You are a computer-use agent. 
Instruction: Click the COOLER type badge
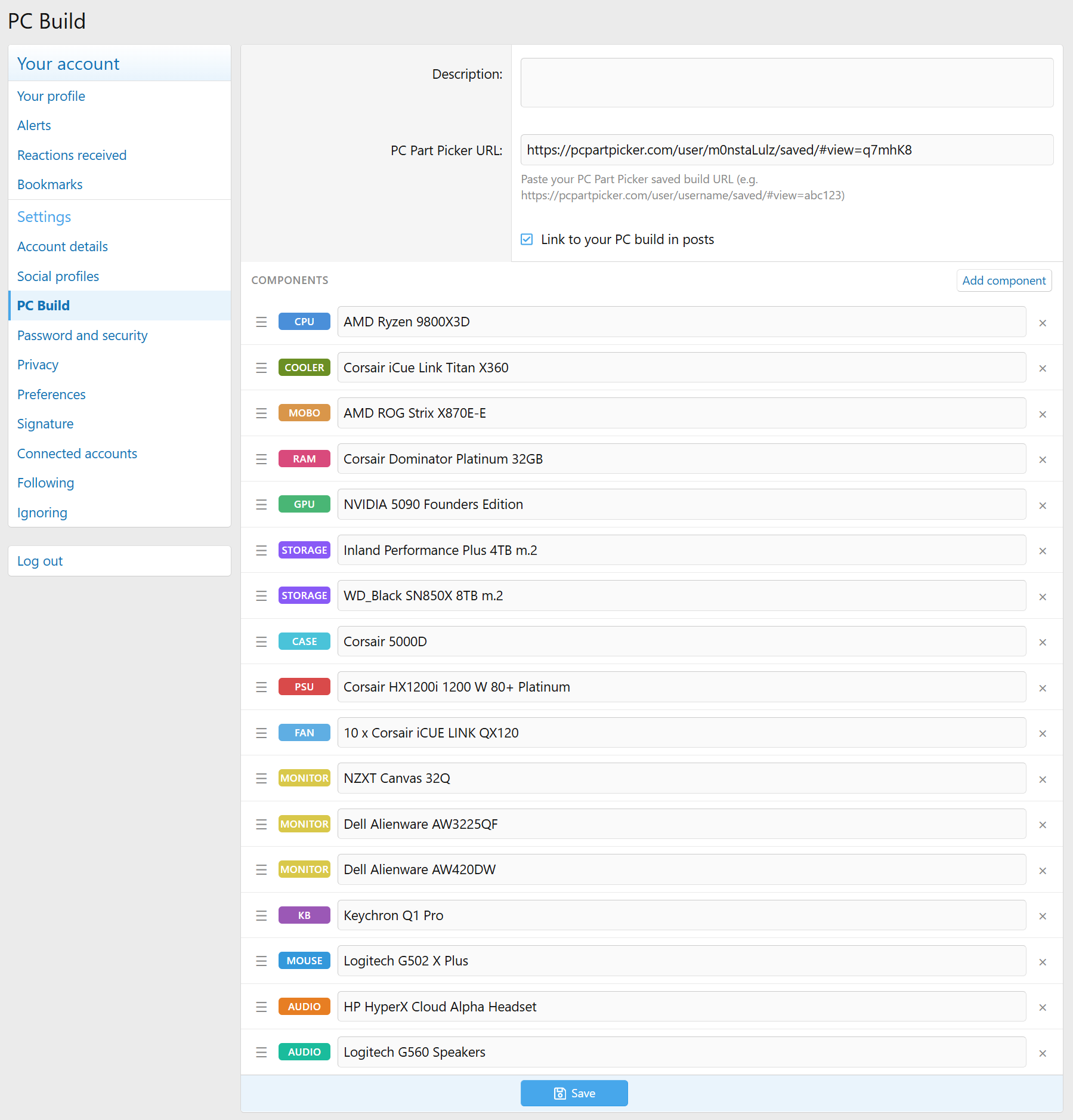pos(304,368)
